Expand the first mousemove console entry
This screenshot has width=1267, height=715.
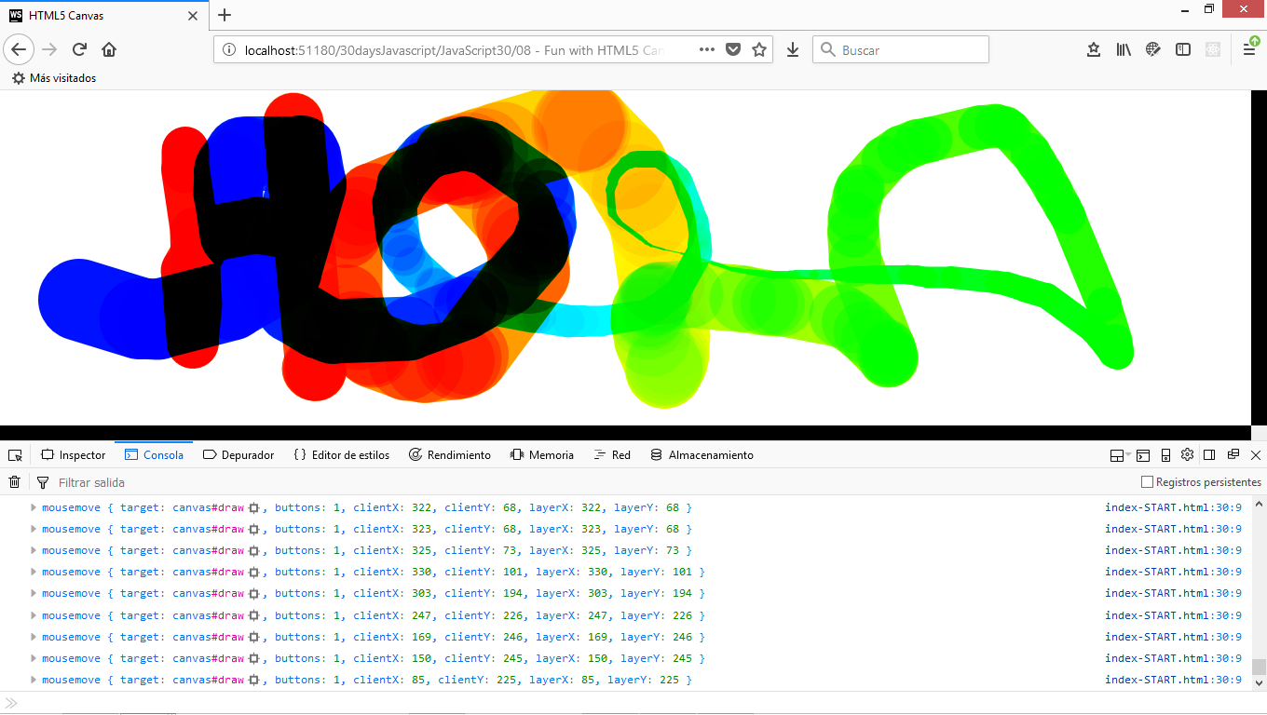click(33, 507)
